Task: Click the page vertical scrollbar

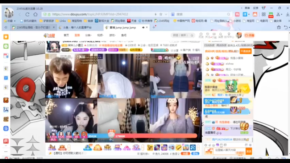Action: [289, 55]
